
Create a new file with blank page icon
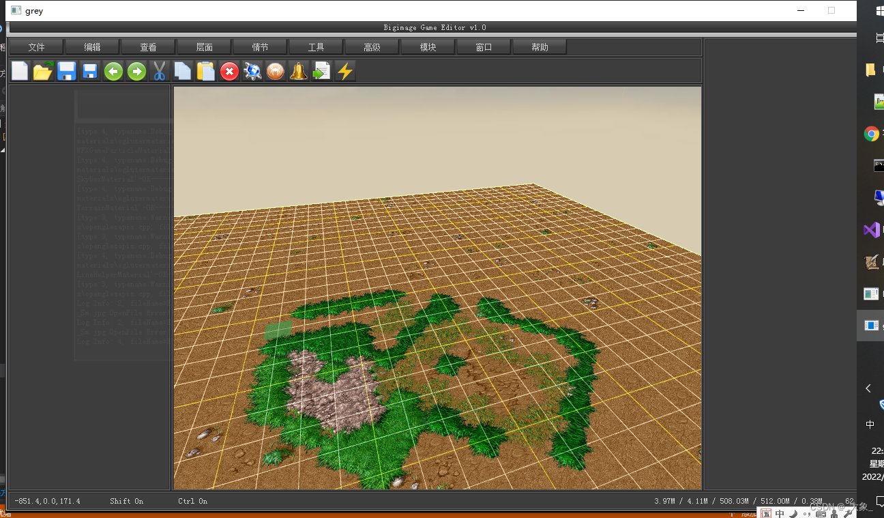(x=20, y=71)
